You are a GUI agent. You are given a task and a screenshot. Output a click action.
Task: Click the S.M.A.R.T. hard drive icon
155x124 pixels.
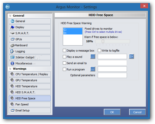click(x=12, y=33)
